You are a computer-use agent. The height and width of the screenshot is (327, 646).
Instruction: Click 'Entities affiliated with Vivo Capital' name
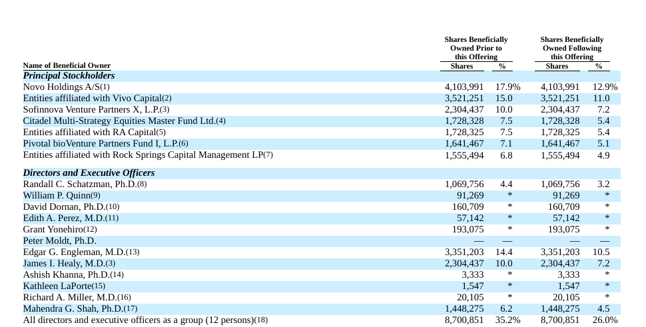[93, 99]
